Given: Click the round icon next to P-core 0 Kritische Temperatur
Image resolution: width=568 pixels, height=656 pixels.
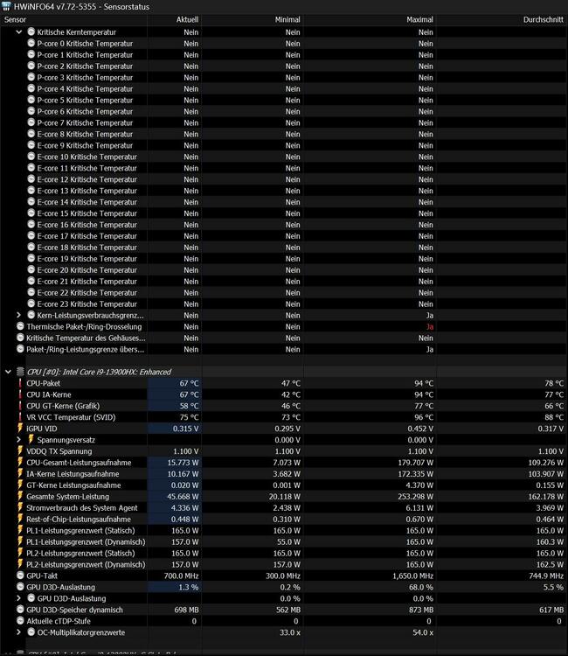Looking at the screenshot, I should click(31, 43).
